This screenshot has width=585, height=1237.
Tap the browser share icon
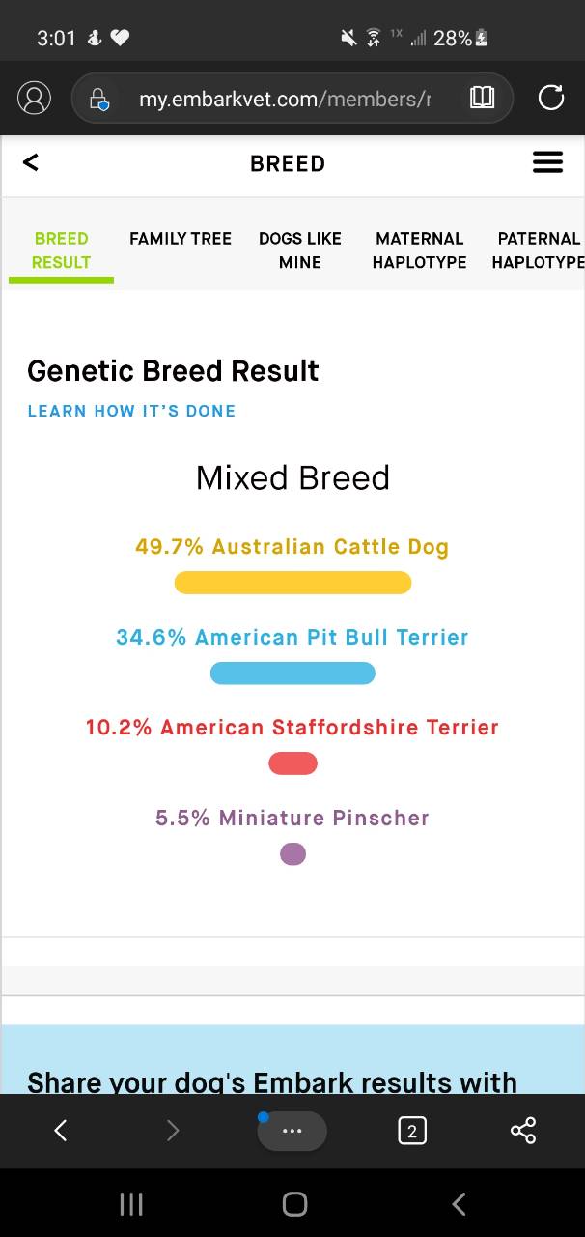523,1131
